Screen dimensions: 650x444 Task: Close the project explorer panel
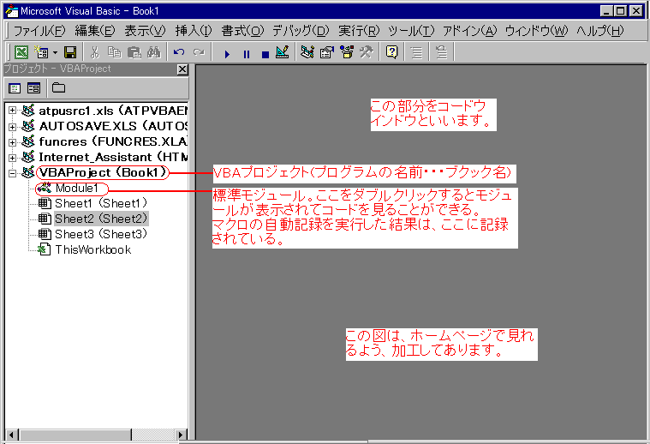pyautogui.click(x=182, y=69)
